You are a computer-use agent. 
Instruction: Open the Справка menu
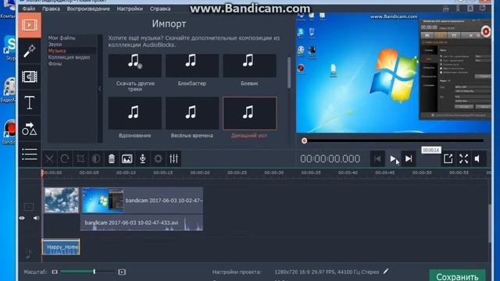160,9
